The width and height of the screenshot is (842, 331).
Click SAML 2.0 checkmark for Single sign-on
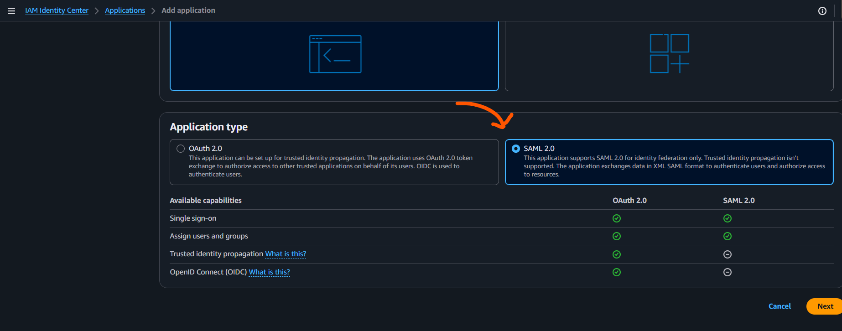pos(728,218)
